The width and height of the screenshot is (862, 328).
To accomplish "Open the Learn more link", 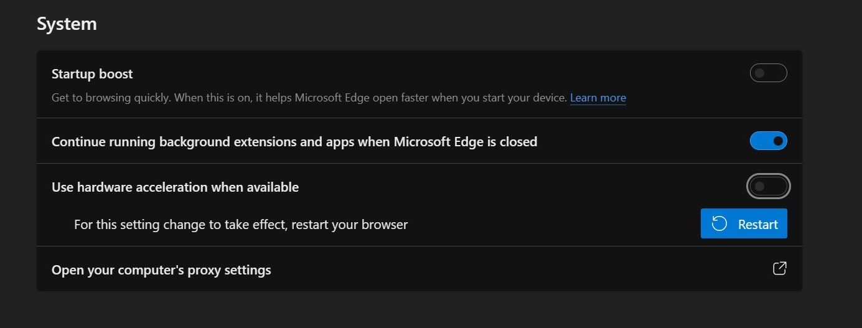I will tap(597, 98).
